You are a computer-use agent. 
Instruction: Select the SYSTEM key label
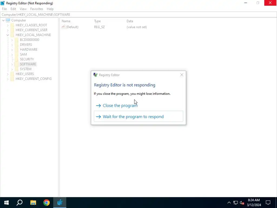(26, 69)
